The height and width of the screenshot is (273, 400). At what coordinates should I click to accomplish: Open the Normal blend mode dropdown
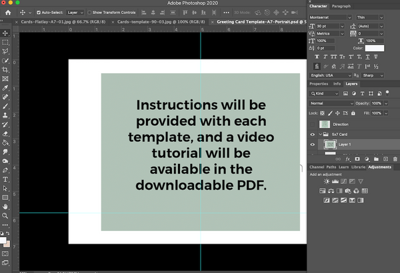coord(331,103)
